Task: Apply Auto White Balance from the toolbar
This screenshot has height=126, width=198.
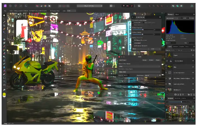Action: tap(49, 6)
